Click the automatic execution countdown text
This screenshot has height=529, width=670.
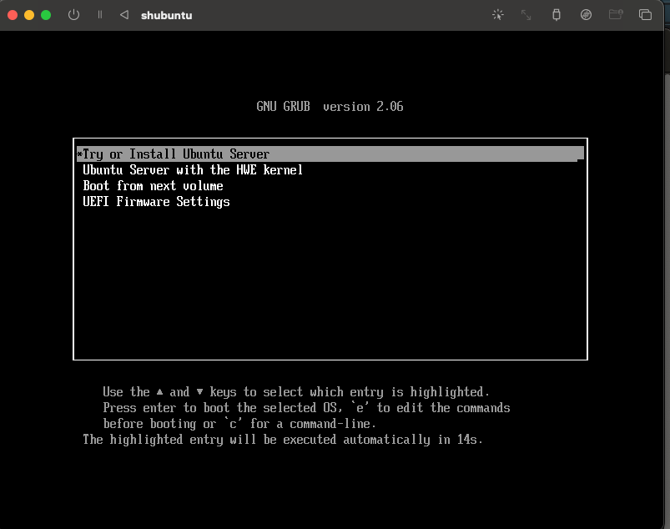[283, 440]
